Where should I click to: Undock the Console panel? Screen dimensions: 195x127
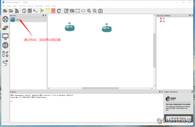pos(160,92)
